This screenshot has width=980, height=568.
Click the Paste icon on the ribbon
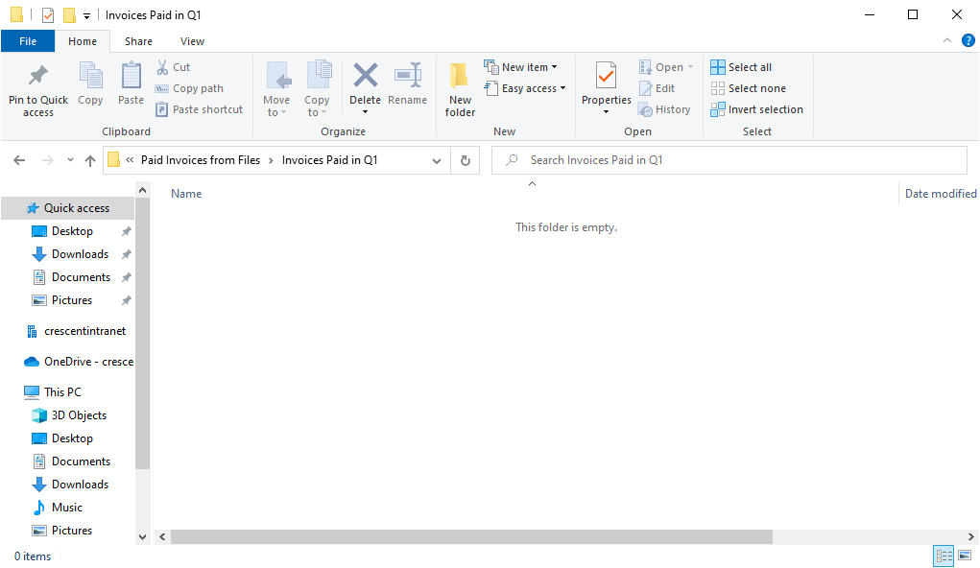[131, 86]
